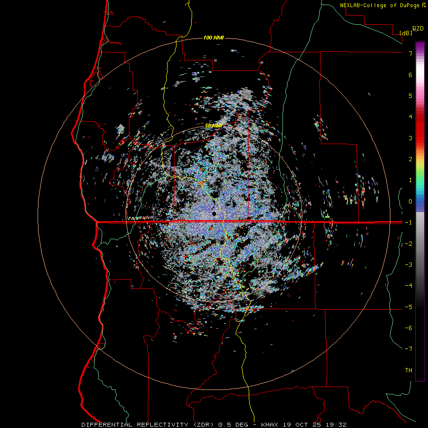Click the 2 value on the color scale
This screenshot has height=428, width=428.
coord(410,159)
